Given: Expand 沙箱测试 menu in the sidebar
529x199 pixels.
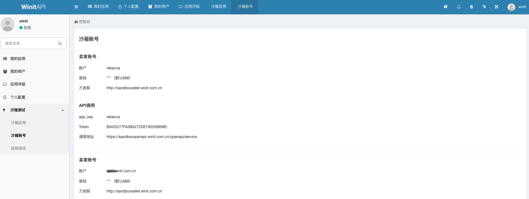Looking at the screenshot, I should (x=18, y=110).
